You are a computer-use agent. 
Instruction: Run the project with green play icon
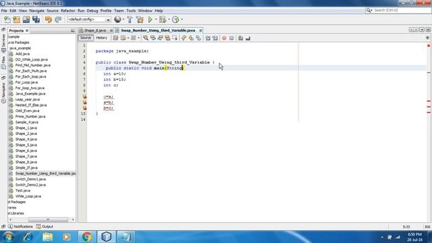150,20
